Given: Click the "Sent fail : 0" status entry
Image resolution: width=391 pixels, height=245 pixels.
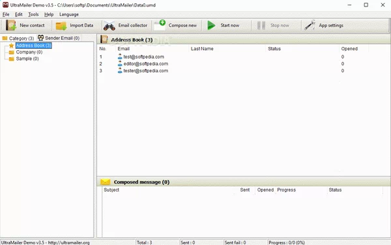Looking at the screenshot, I should 235,242.
